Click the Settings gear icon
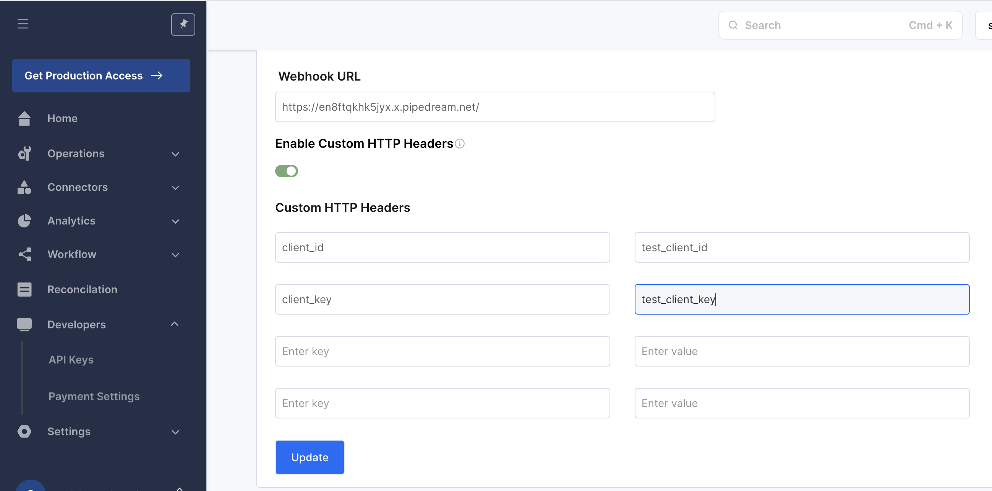This screenshot has height=491, width=992. [24, 431]
